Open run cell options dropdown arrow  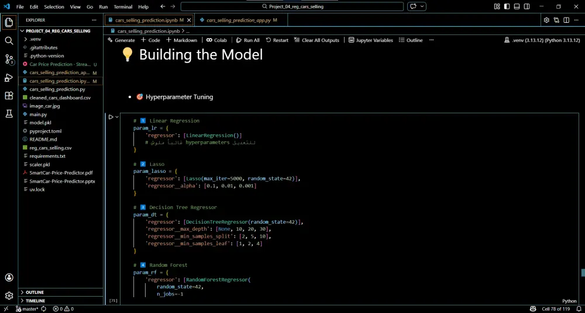pyautogui.click(x=117, y=117)
